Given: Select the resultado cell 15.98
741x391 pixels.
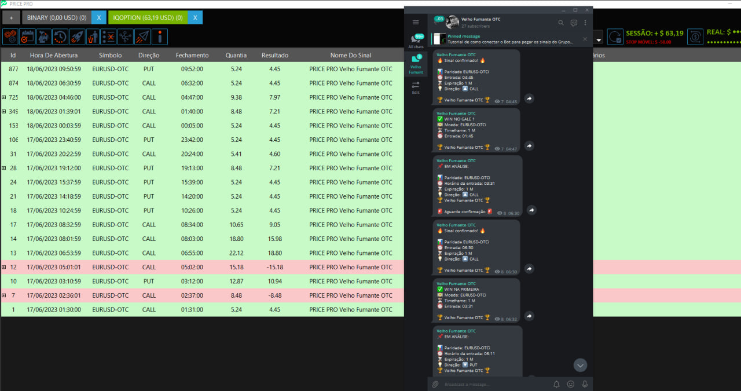Looking at the screenshot, I should (x=275, y=239).
